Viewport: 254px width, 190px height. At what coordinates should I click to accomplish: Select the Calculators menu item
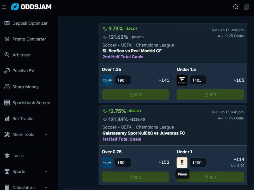point(25,187)
